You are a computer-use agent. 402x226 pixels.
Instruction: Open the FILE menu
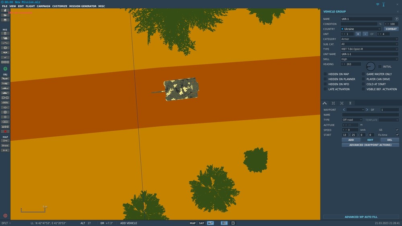point(4,6)
